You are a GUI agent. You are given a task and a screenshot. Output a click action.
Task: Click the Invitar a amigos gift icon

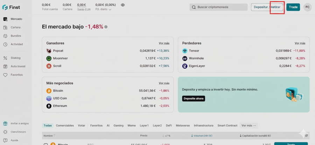[x=5, y=124]
